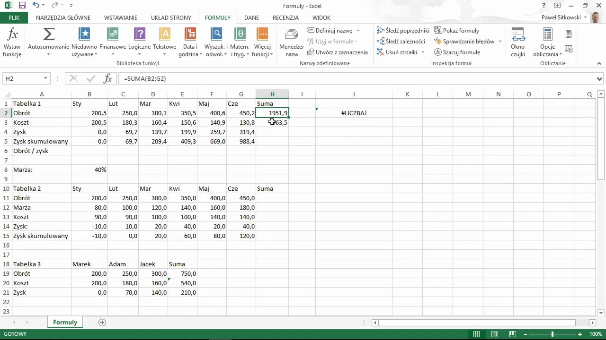606x340 pixels.
Task: Open Name Box dropdown arrow
Action: [x=45, y=78]
